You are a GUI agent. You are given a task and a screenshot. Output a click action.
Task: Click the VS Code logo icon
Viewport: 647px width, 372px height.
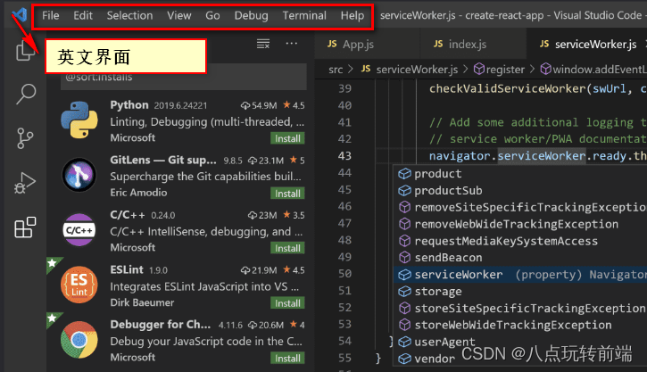(19, 15)
